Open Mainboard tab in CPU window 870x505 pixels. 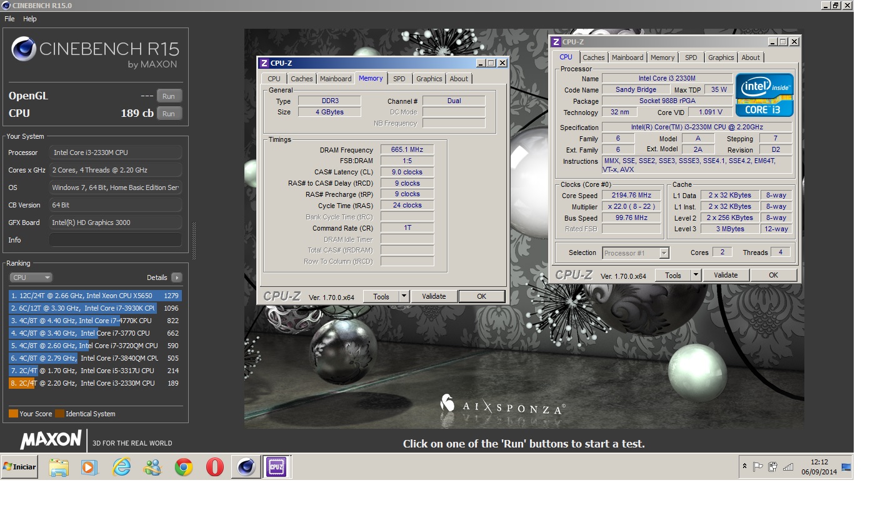click(x=627, y=57)
